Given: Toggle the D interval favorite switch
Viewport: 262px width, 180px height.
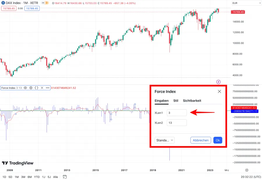Looking at the screenshot, I should click(x=46, y=3).
